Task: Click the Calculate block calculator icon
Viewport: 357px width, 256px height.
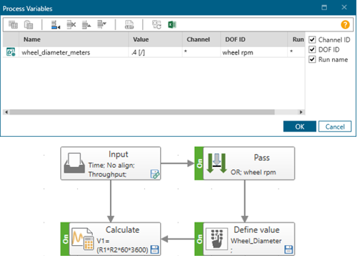Action: click(81, 240)
